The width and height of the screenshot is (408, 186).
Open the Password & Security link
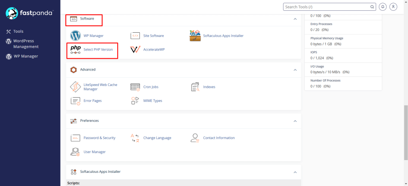coord(99,138)
